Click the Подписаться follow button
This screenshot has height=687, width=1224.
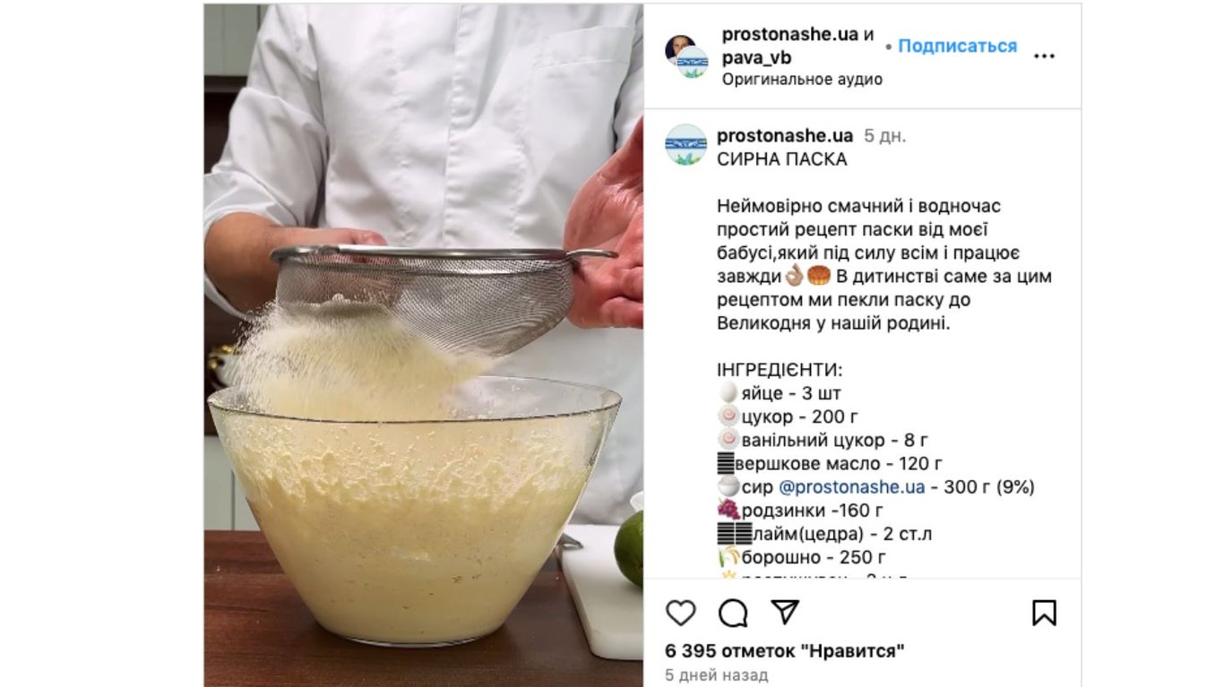[957, 46]
